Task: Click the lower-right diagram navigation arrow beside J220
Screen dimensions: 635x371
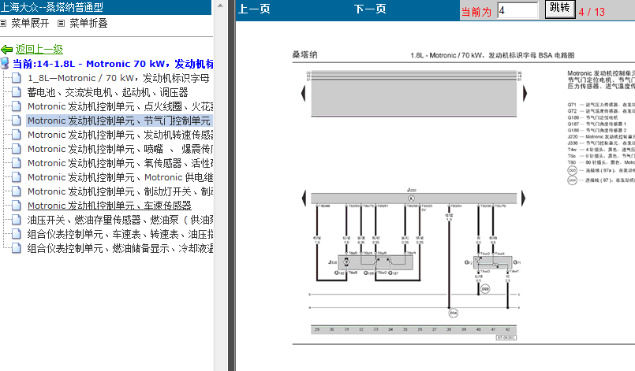Action: [x=523, y=198]
